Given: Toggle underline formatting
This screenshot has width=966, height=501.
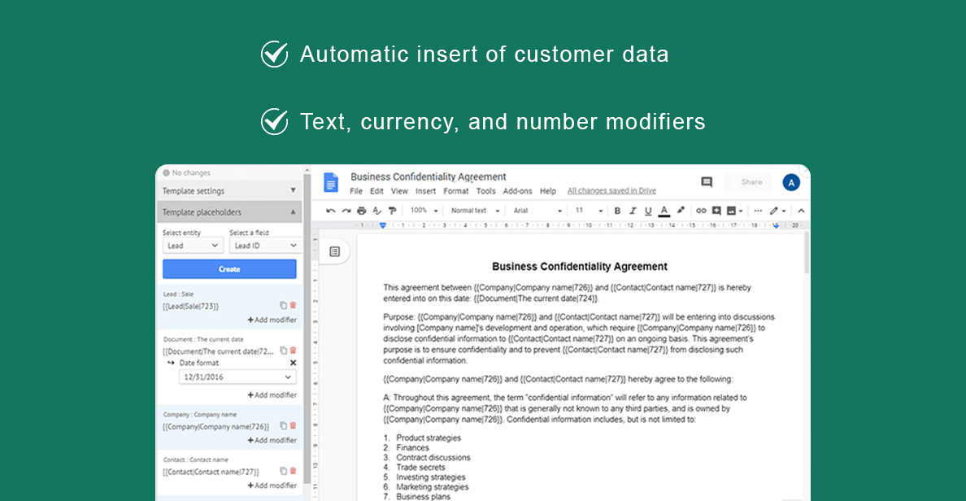Looking at the screenshot, I should point(648,211).
